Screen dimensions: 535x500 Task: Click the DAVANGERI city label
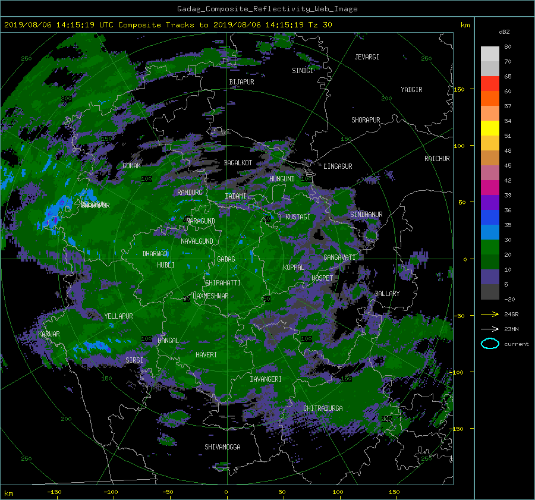266,379
